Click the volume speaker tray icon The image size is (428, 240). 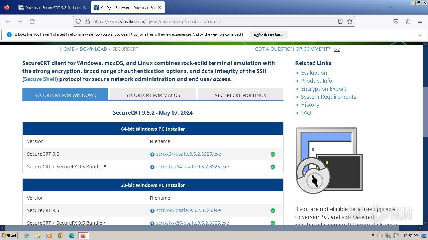(380, 236)
